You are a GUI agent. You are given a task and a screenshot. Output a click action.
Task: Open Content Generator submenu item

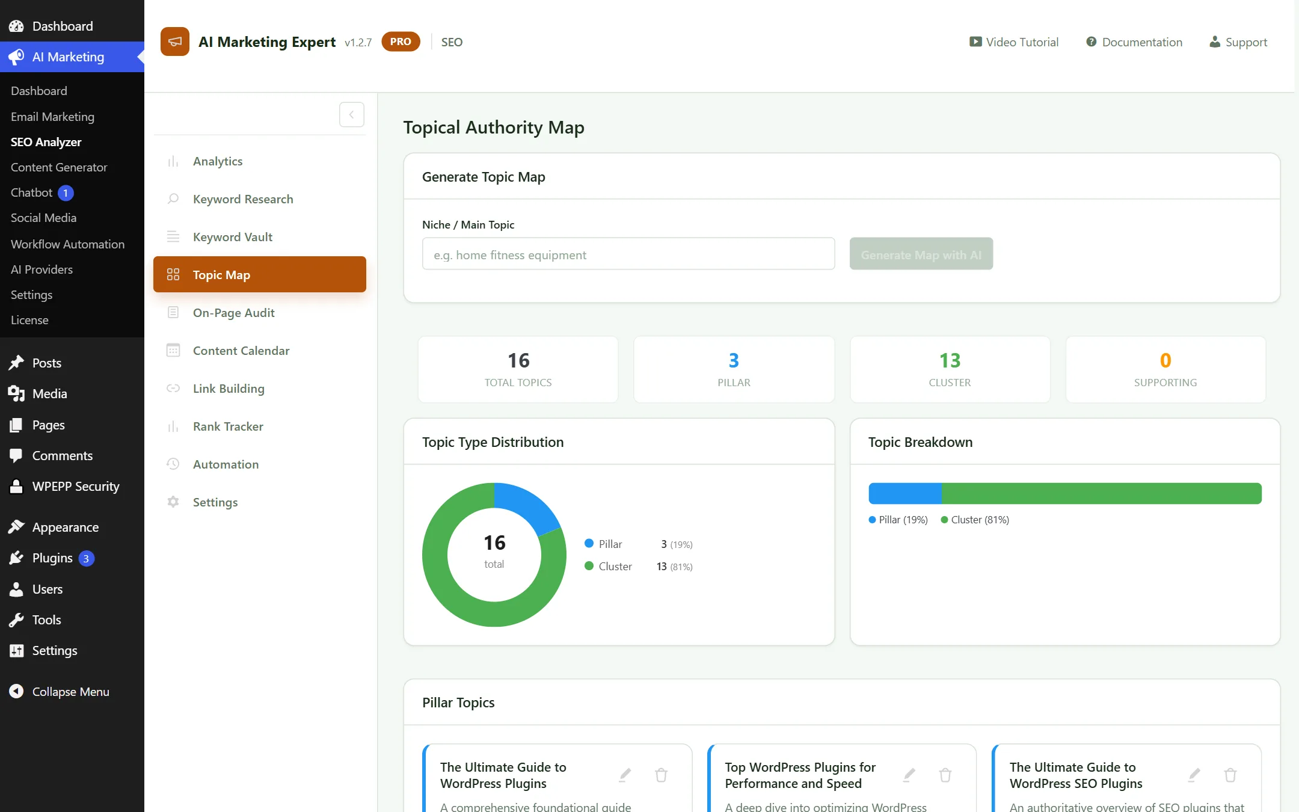59,167
